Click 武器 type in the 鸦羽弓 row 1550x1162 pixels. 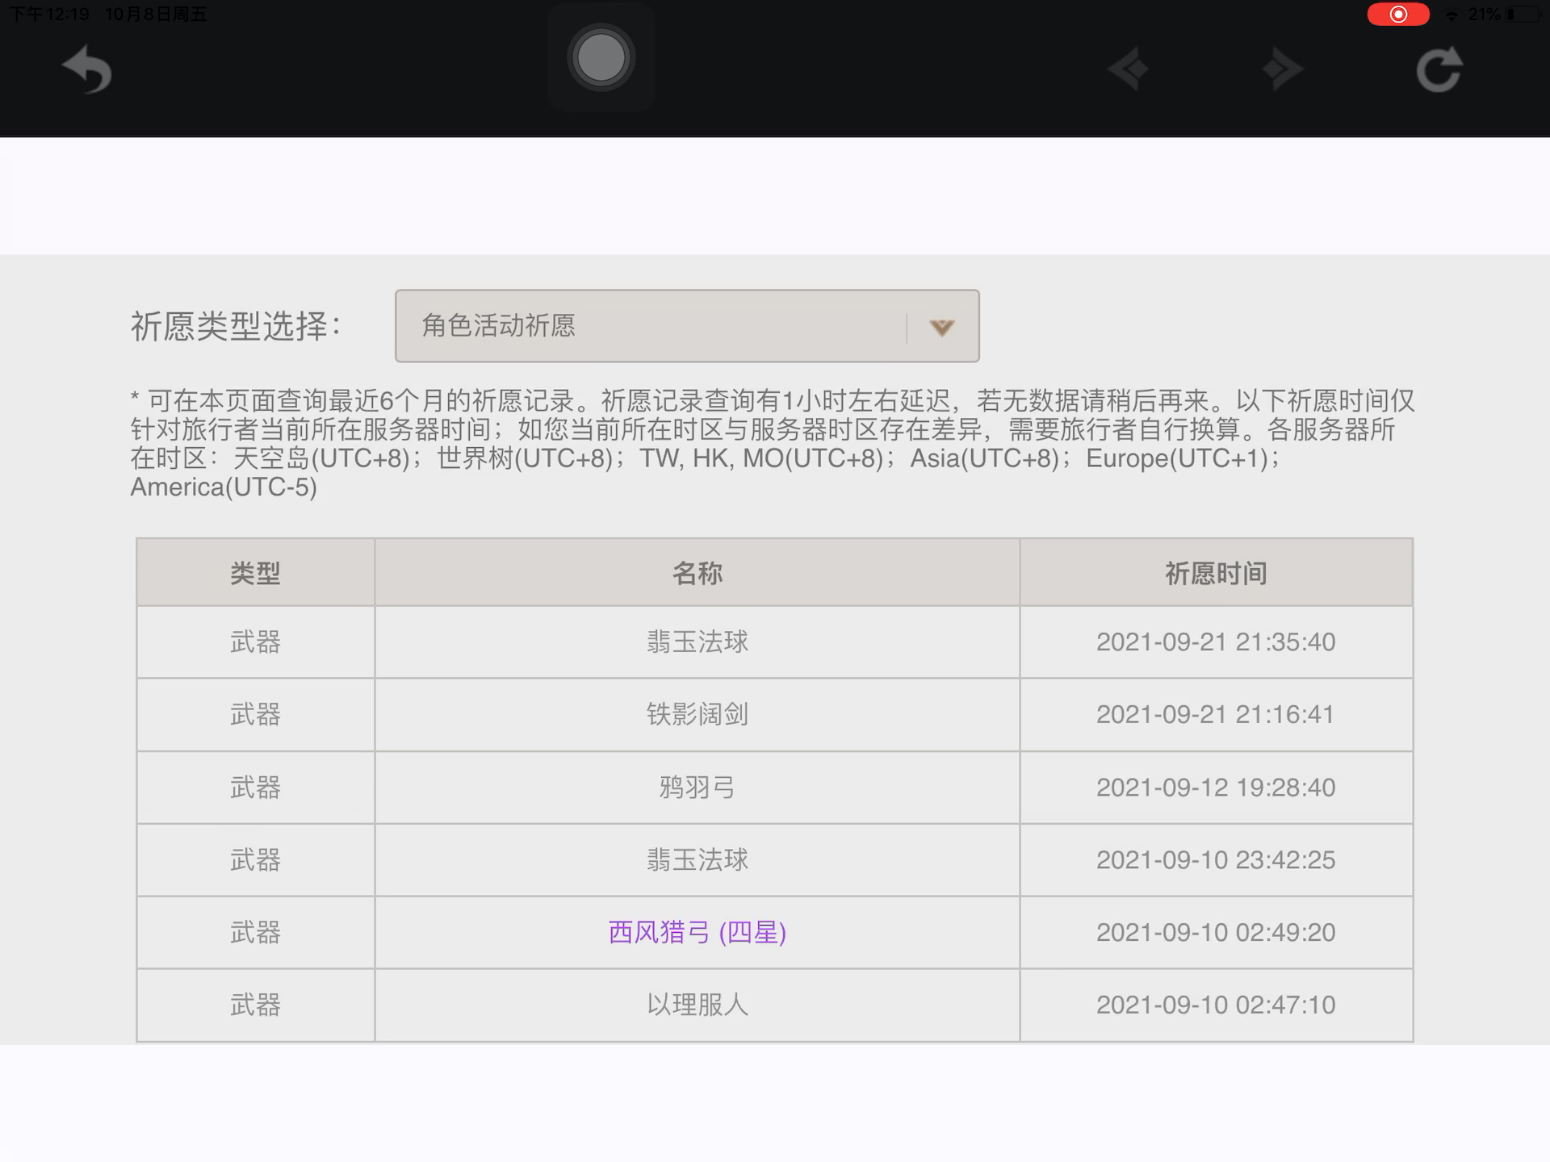[255, 788]
